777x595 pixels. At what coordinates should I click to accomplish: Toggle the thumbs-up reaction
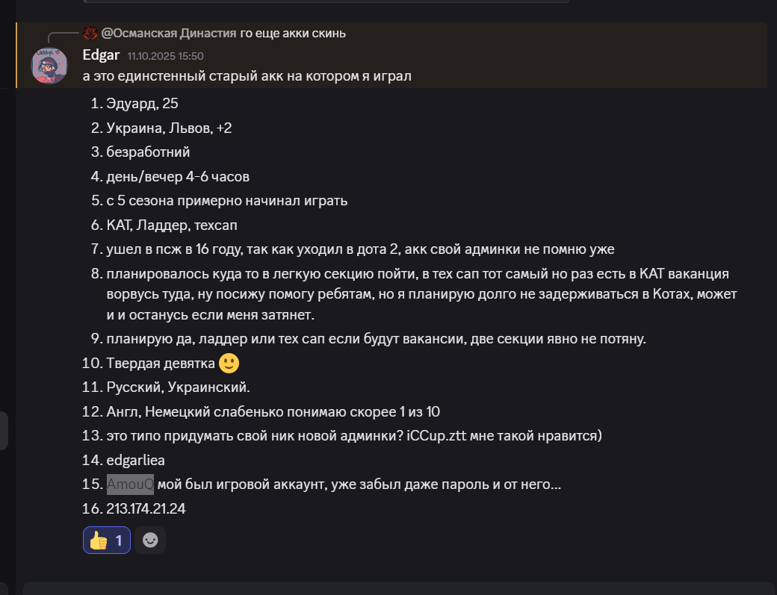(x=106, y=540)
